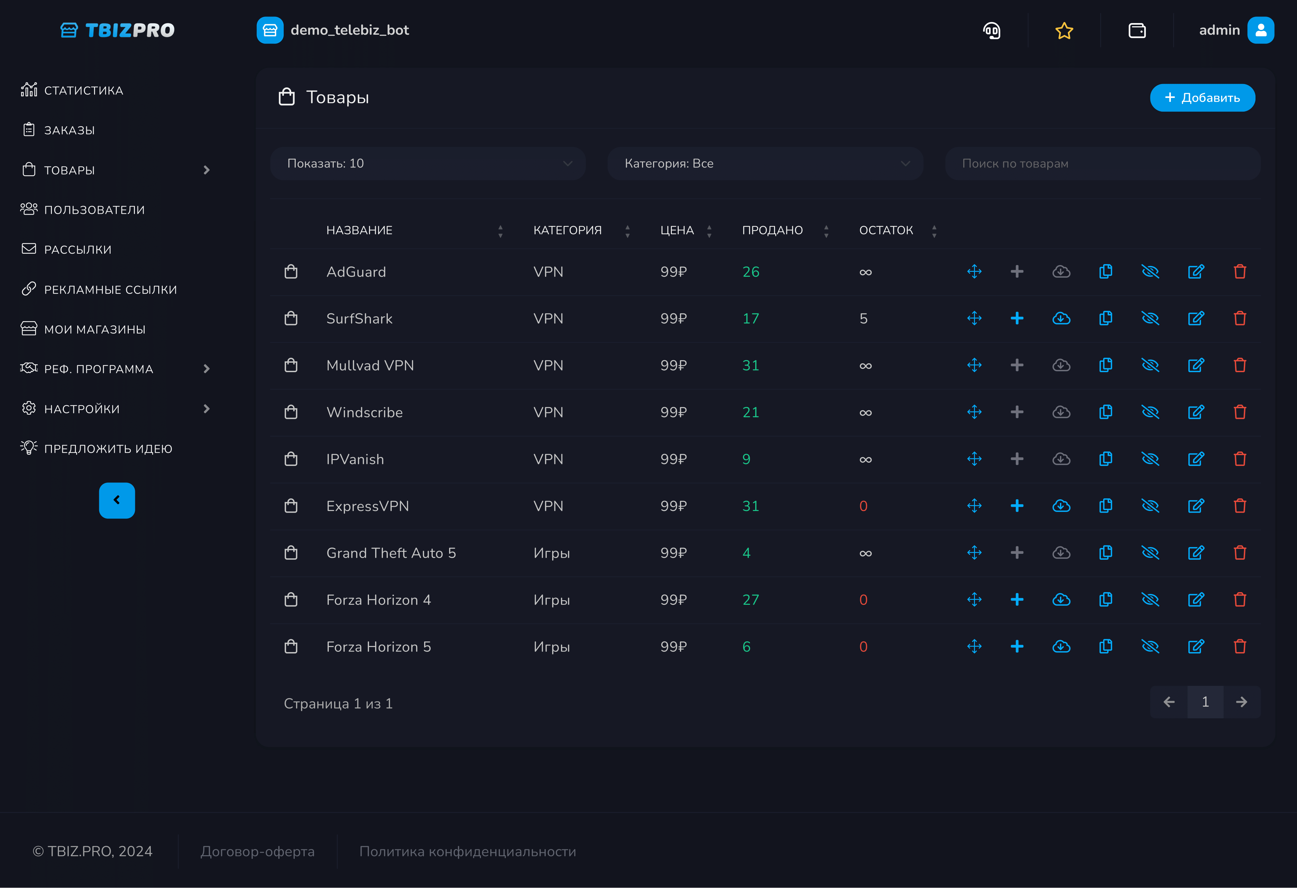The image size is (1297, 888).
Task: Hide the IPVanish product via eye icon
Action: tap(1150, 459)
